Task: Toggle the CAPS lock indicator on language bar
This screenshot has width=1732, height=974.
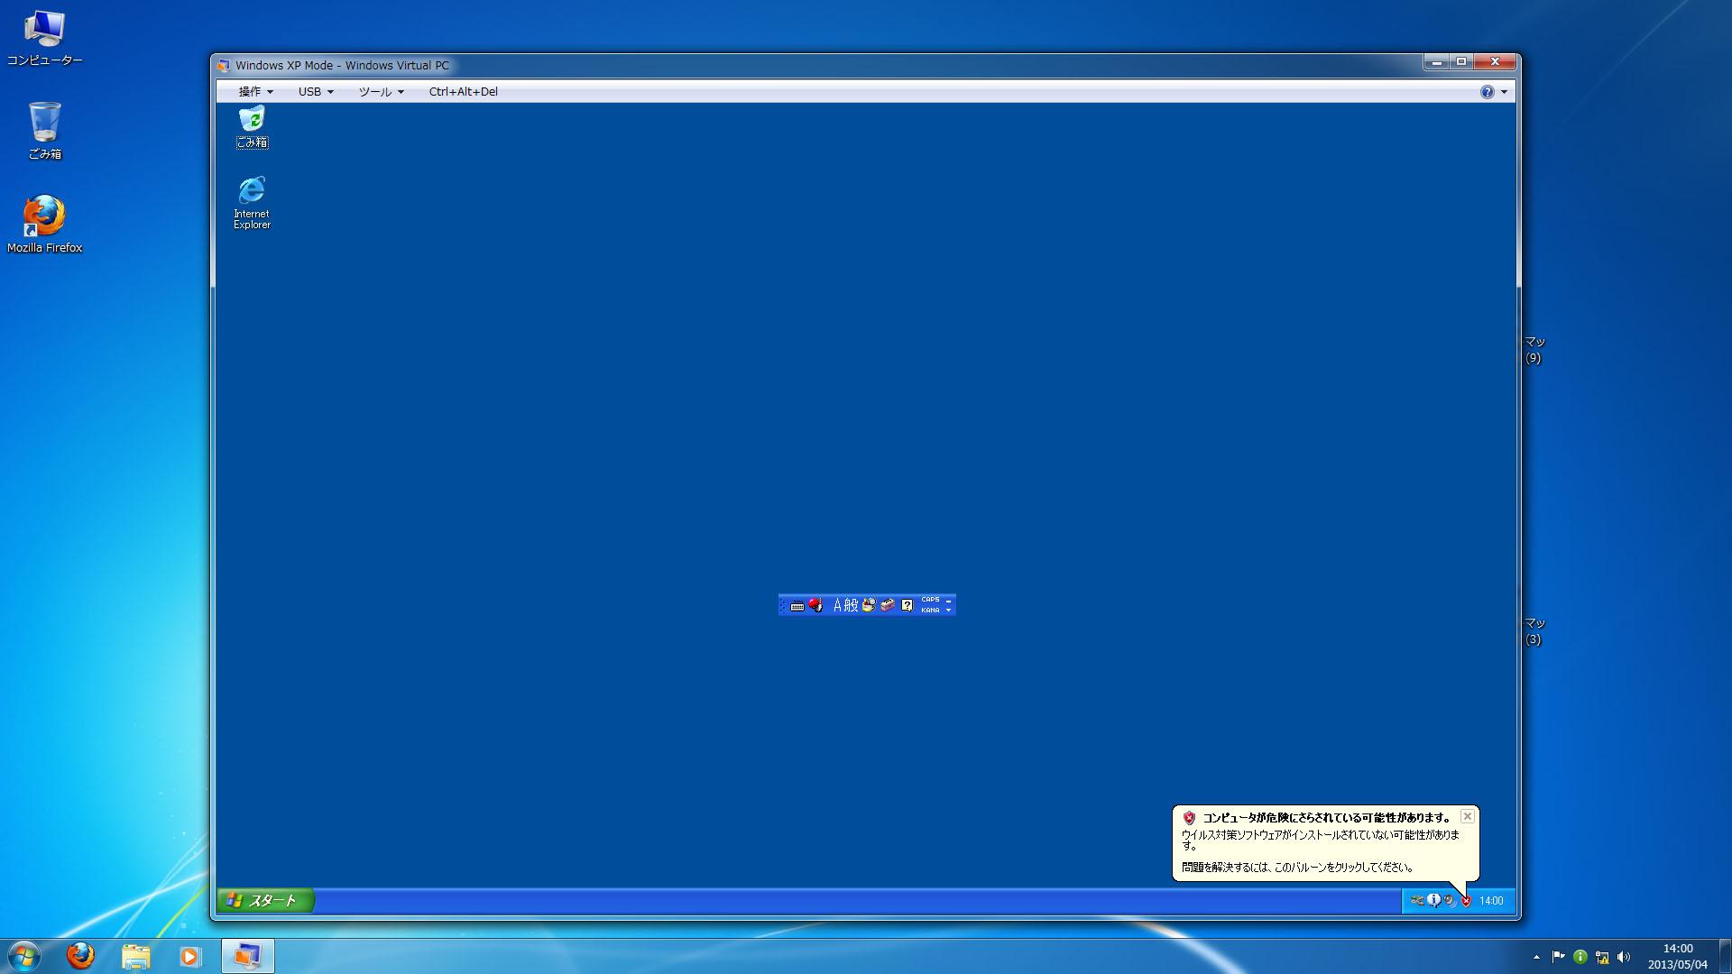Action: click(930, 600)
